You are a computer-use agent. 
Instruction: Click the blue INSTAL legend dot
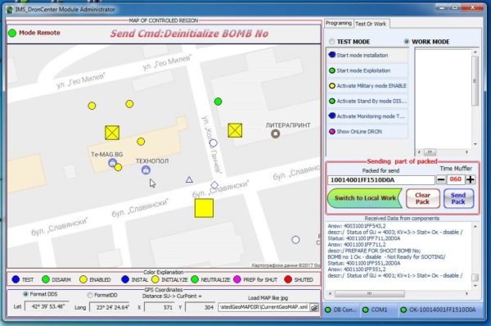point(125,279)
